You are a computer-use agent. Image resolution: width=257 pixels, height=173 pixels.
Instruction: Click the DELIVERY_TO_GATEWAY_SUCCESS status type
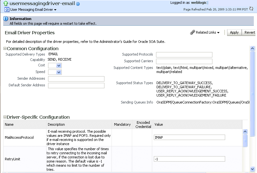click(184, 83)
